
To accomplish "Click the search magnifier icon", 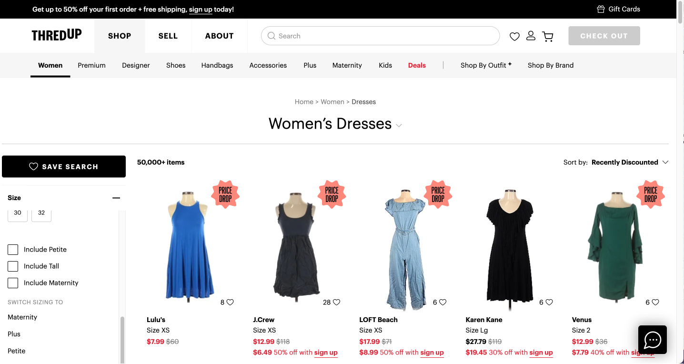I will (x=272, y=36).
